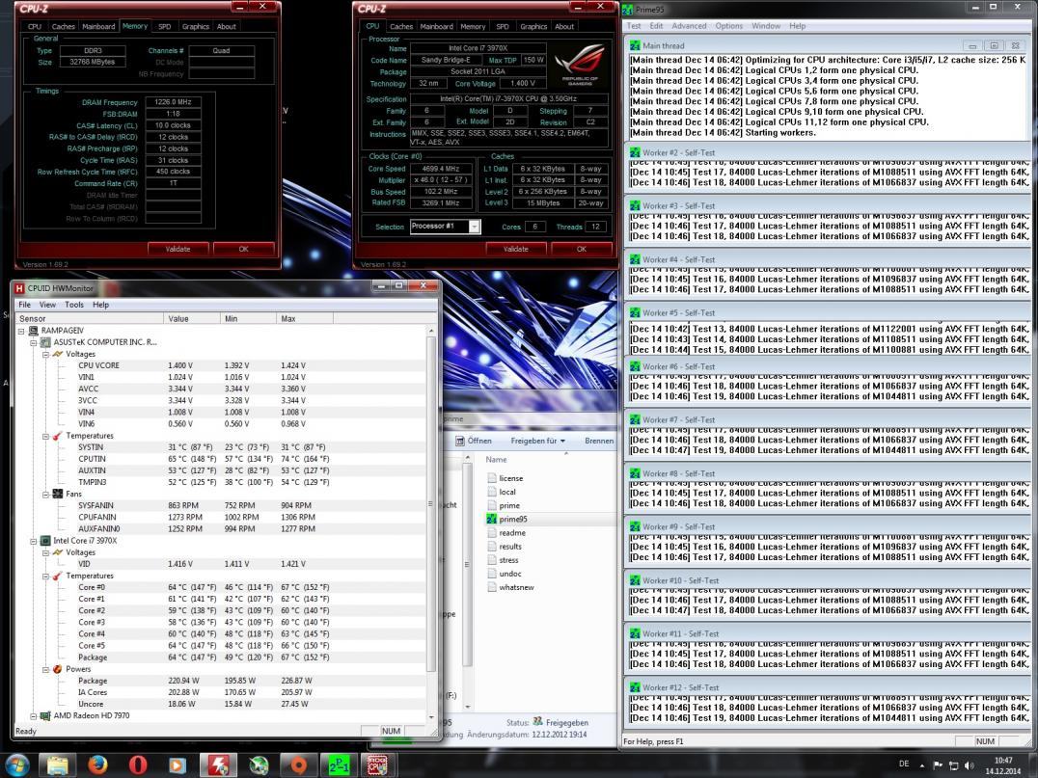Click the Brennen button in Explorer toolbar
Viewport: 1038px width, 778px height.
pos(599,441)
